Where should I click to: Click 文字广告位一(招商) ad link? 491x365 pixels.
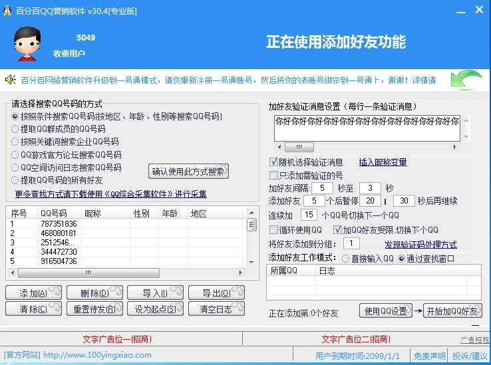pos(117,339)
